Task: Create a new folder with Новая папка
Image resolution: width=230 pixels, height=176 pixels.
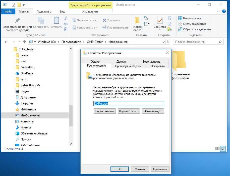Action: pos(137,24)
